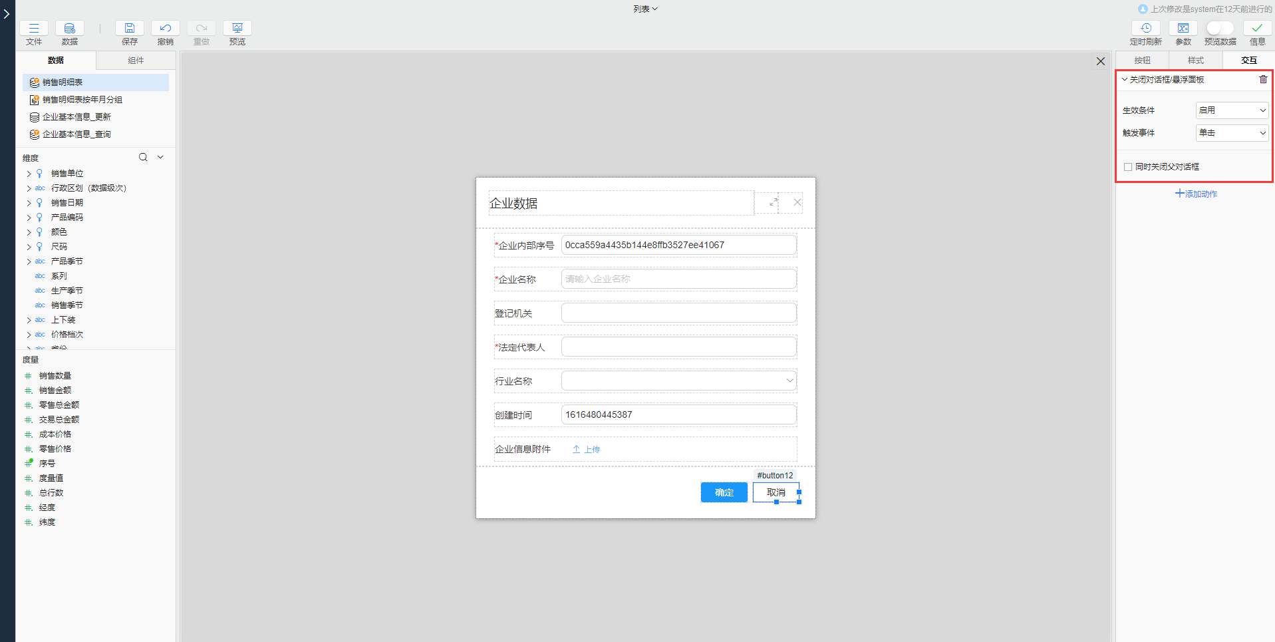This screenshot has height=642, width=1275.
Task: Click the 企业名称 input field
Action: coord(678,279)
